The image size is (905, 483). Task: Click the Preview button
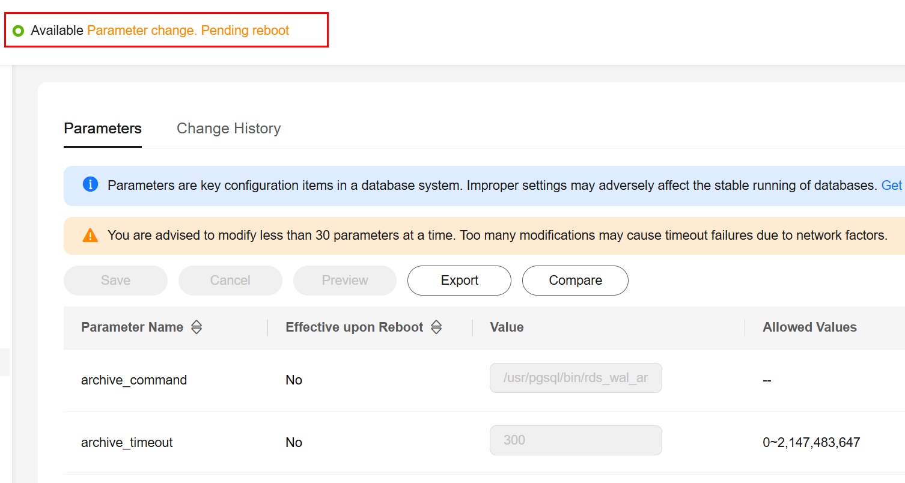345,281
